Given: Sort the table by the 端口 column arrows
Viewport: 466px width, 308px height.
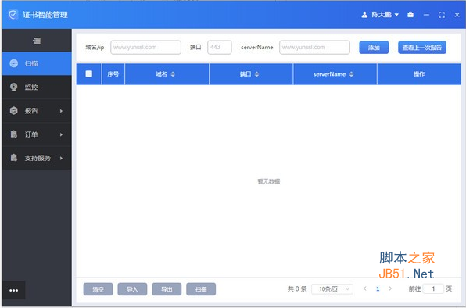Looking at the screenshot, I should click(256, 74).
